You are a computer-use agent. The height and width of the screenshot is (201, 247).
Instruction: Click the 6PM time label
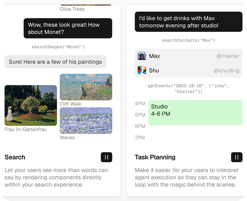click(140, 126)
